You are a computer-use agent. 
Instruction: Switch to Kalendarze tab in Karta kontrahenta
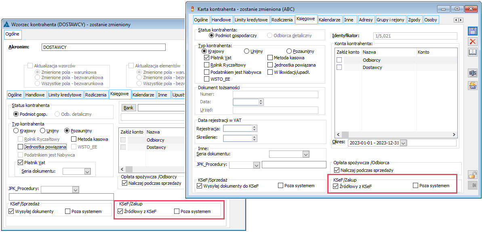pos(330,20)
